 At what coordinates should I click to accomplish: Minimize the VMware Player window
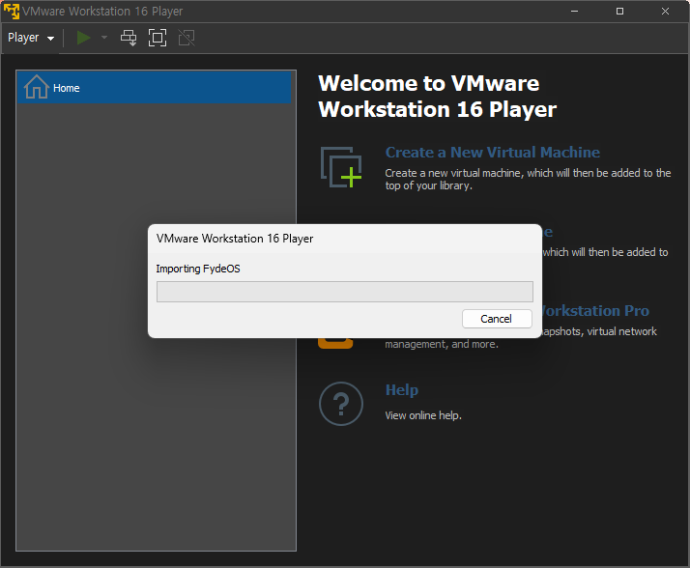[574, 11]
